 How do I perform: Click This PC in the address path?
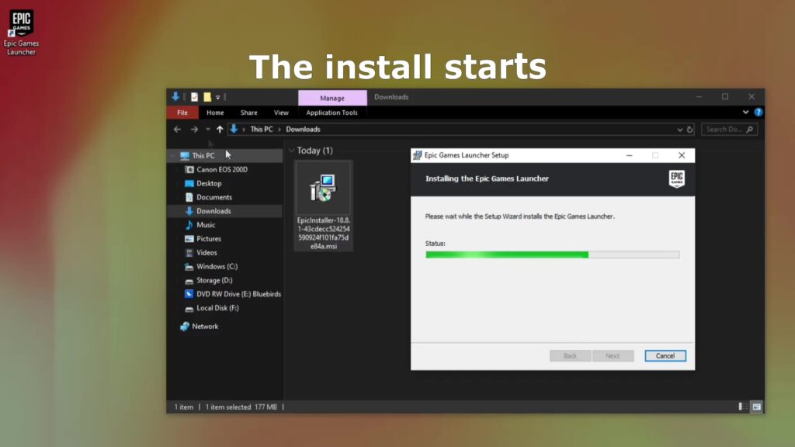point(262,130)
